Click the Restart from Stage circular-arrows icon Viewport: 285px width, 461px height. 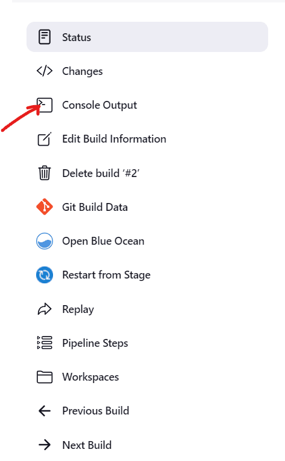[45, 275]
